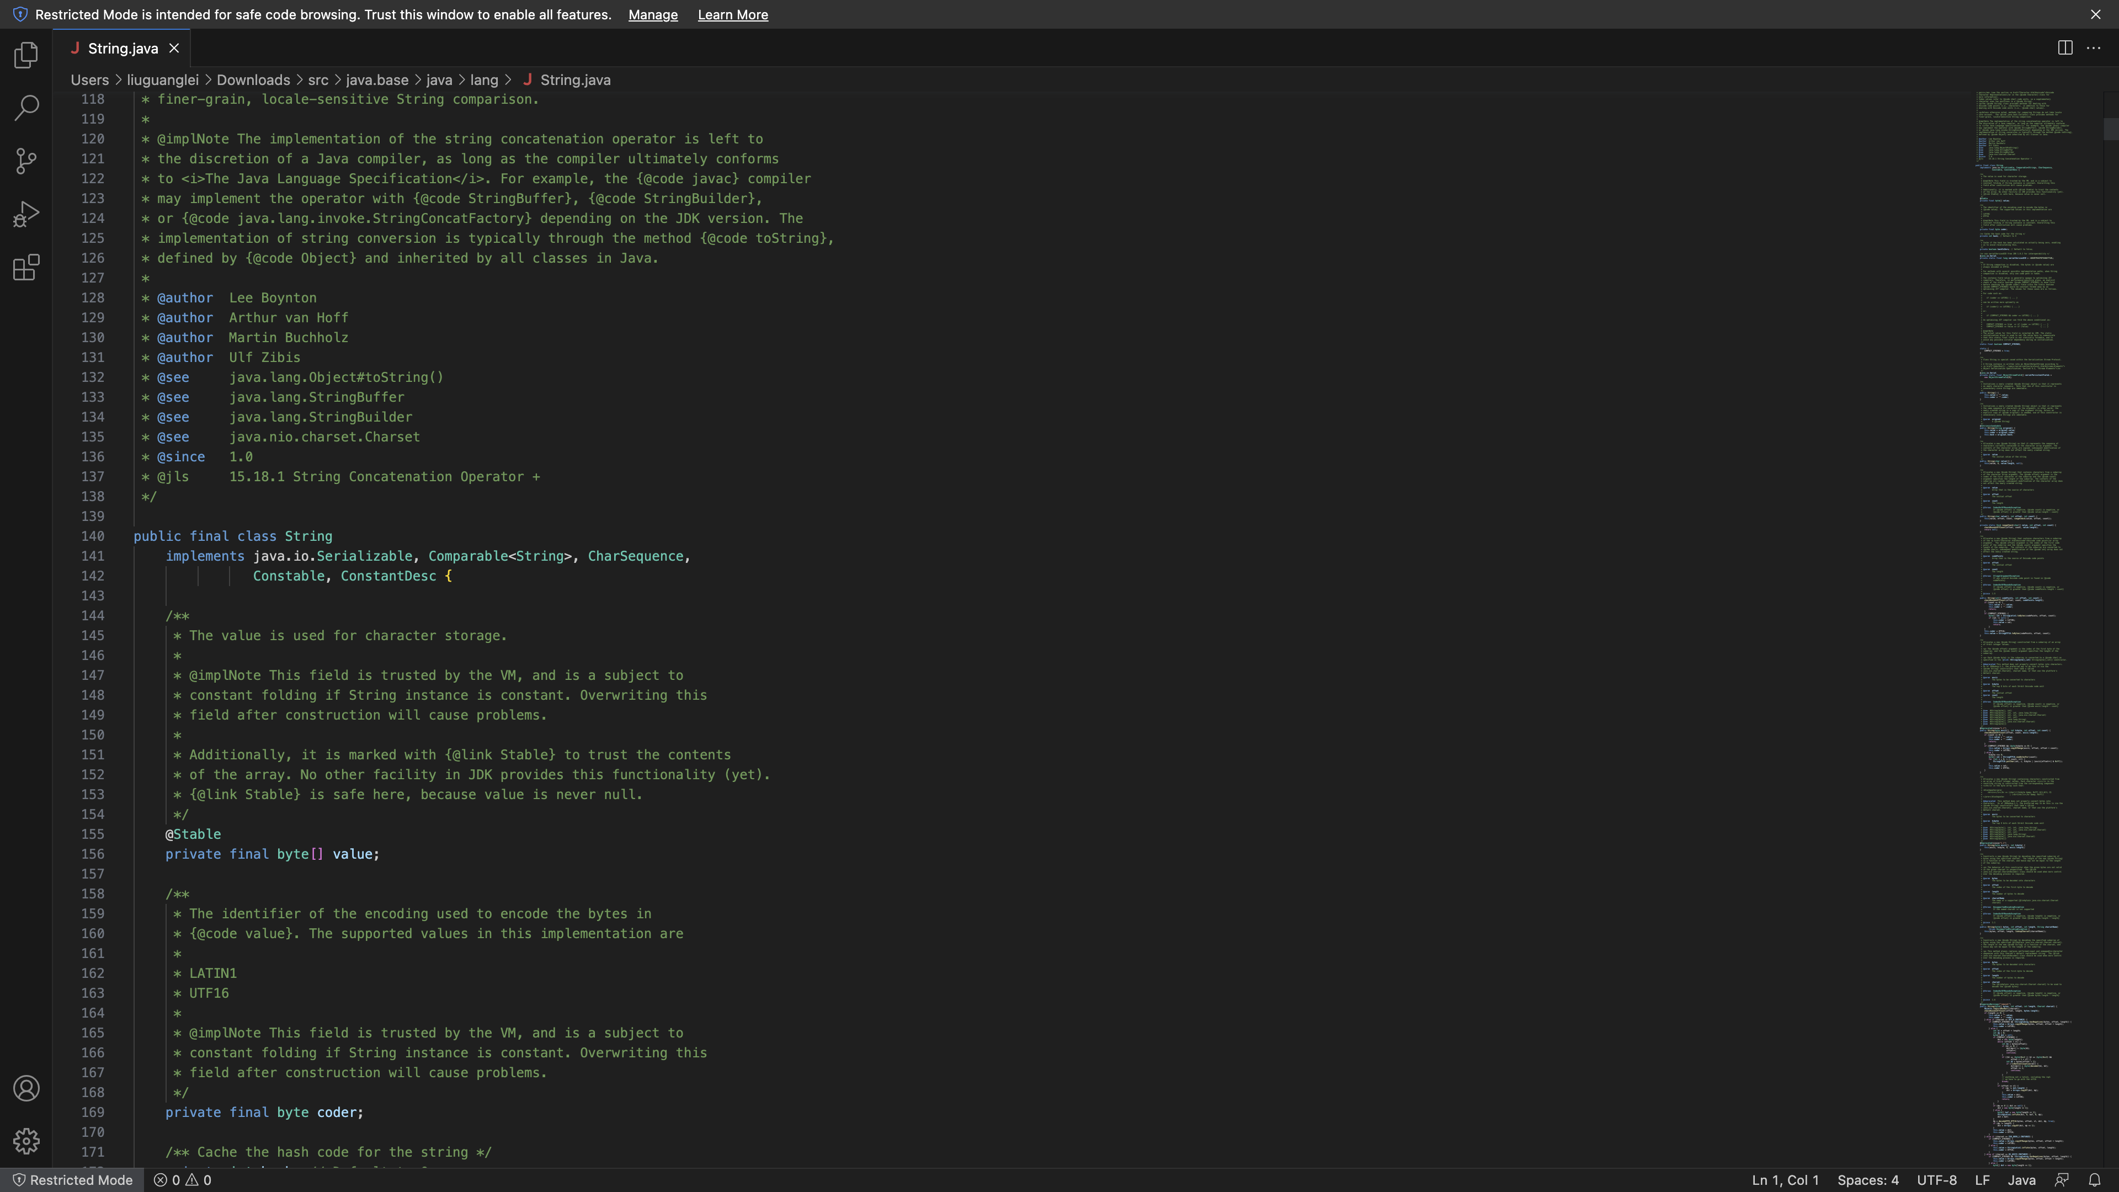Click the java breadcrumb segment
2119x1192 pixels.
point(439,80)
